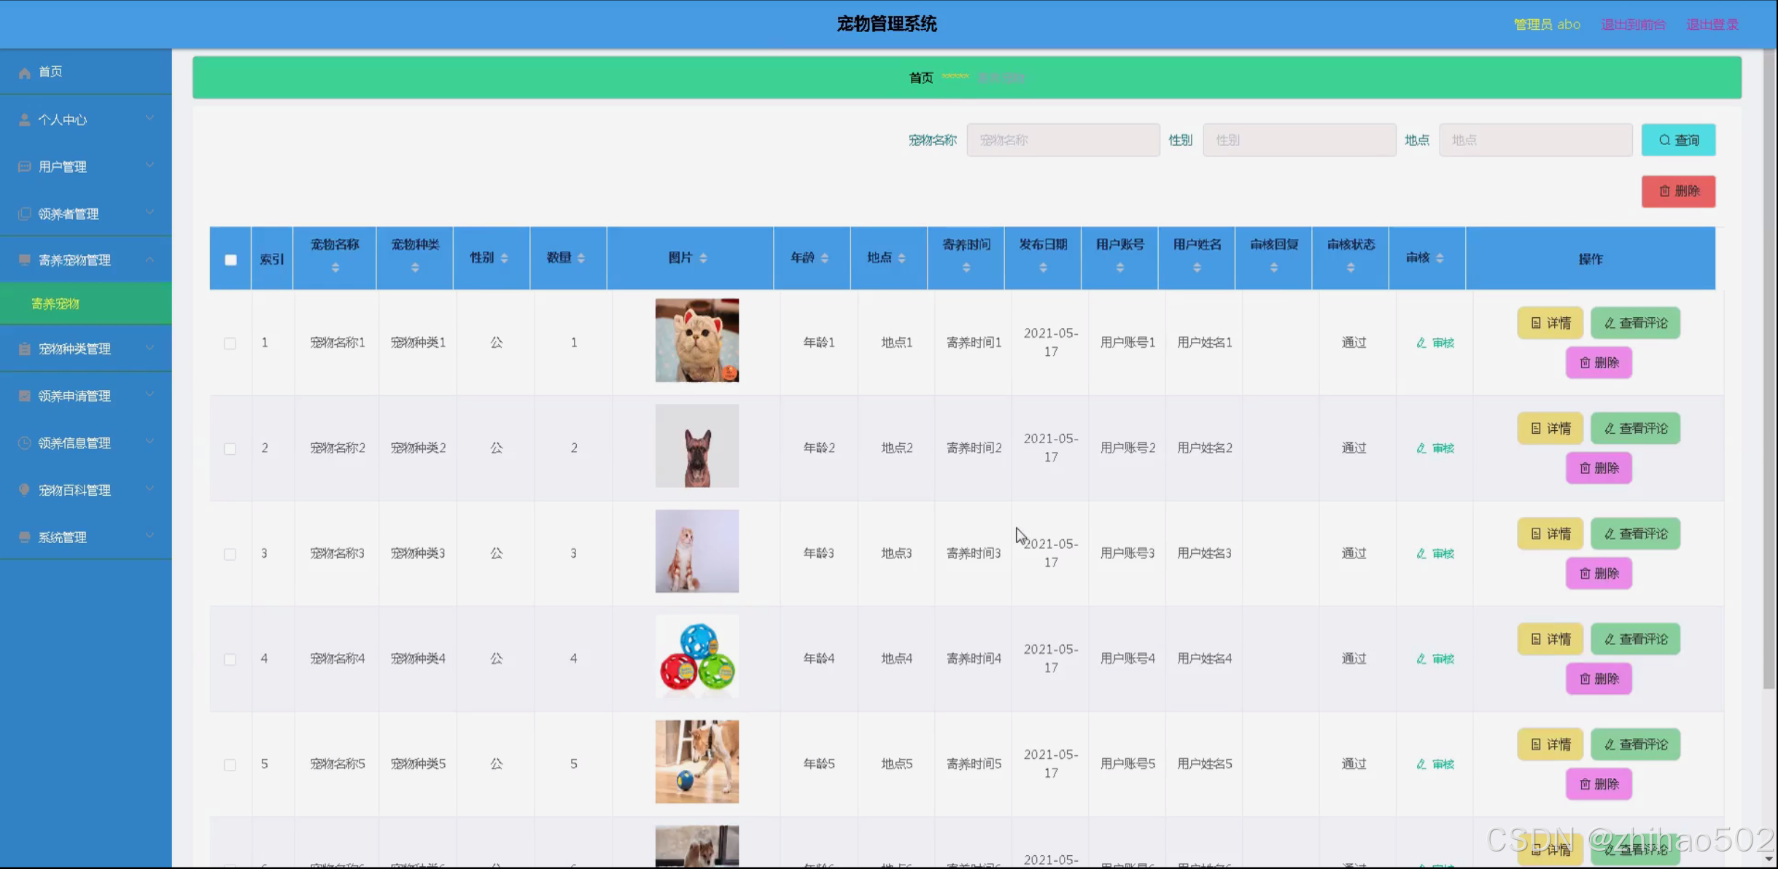Viewport: 1778px width, 869px height.
Task: Check the checkbox for row 1
Action: 230,343
